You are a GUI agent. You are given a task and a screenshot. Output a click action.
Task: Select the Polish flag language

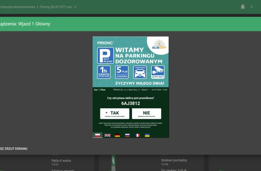point(97,135)
